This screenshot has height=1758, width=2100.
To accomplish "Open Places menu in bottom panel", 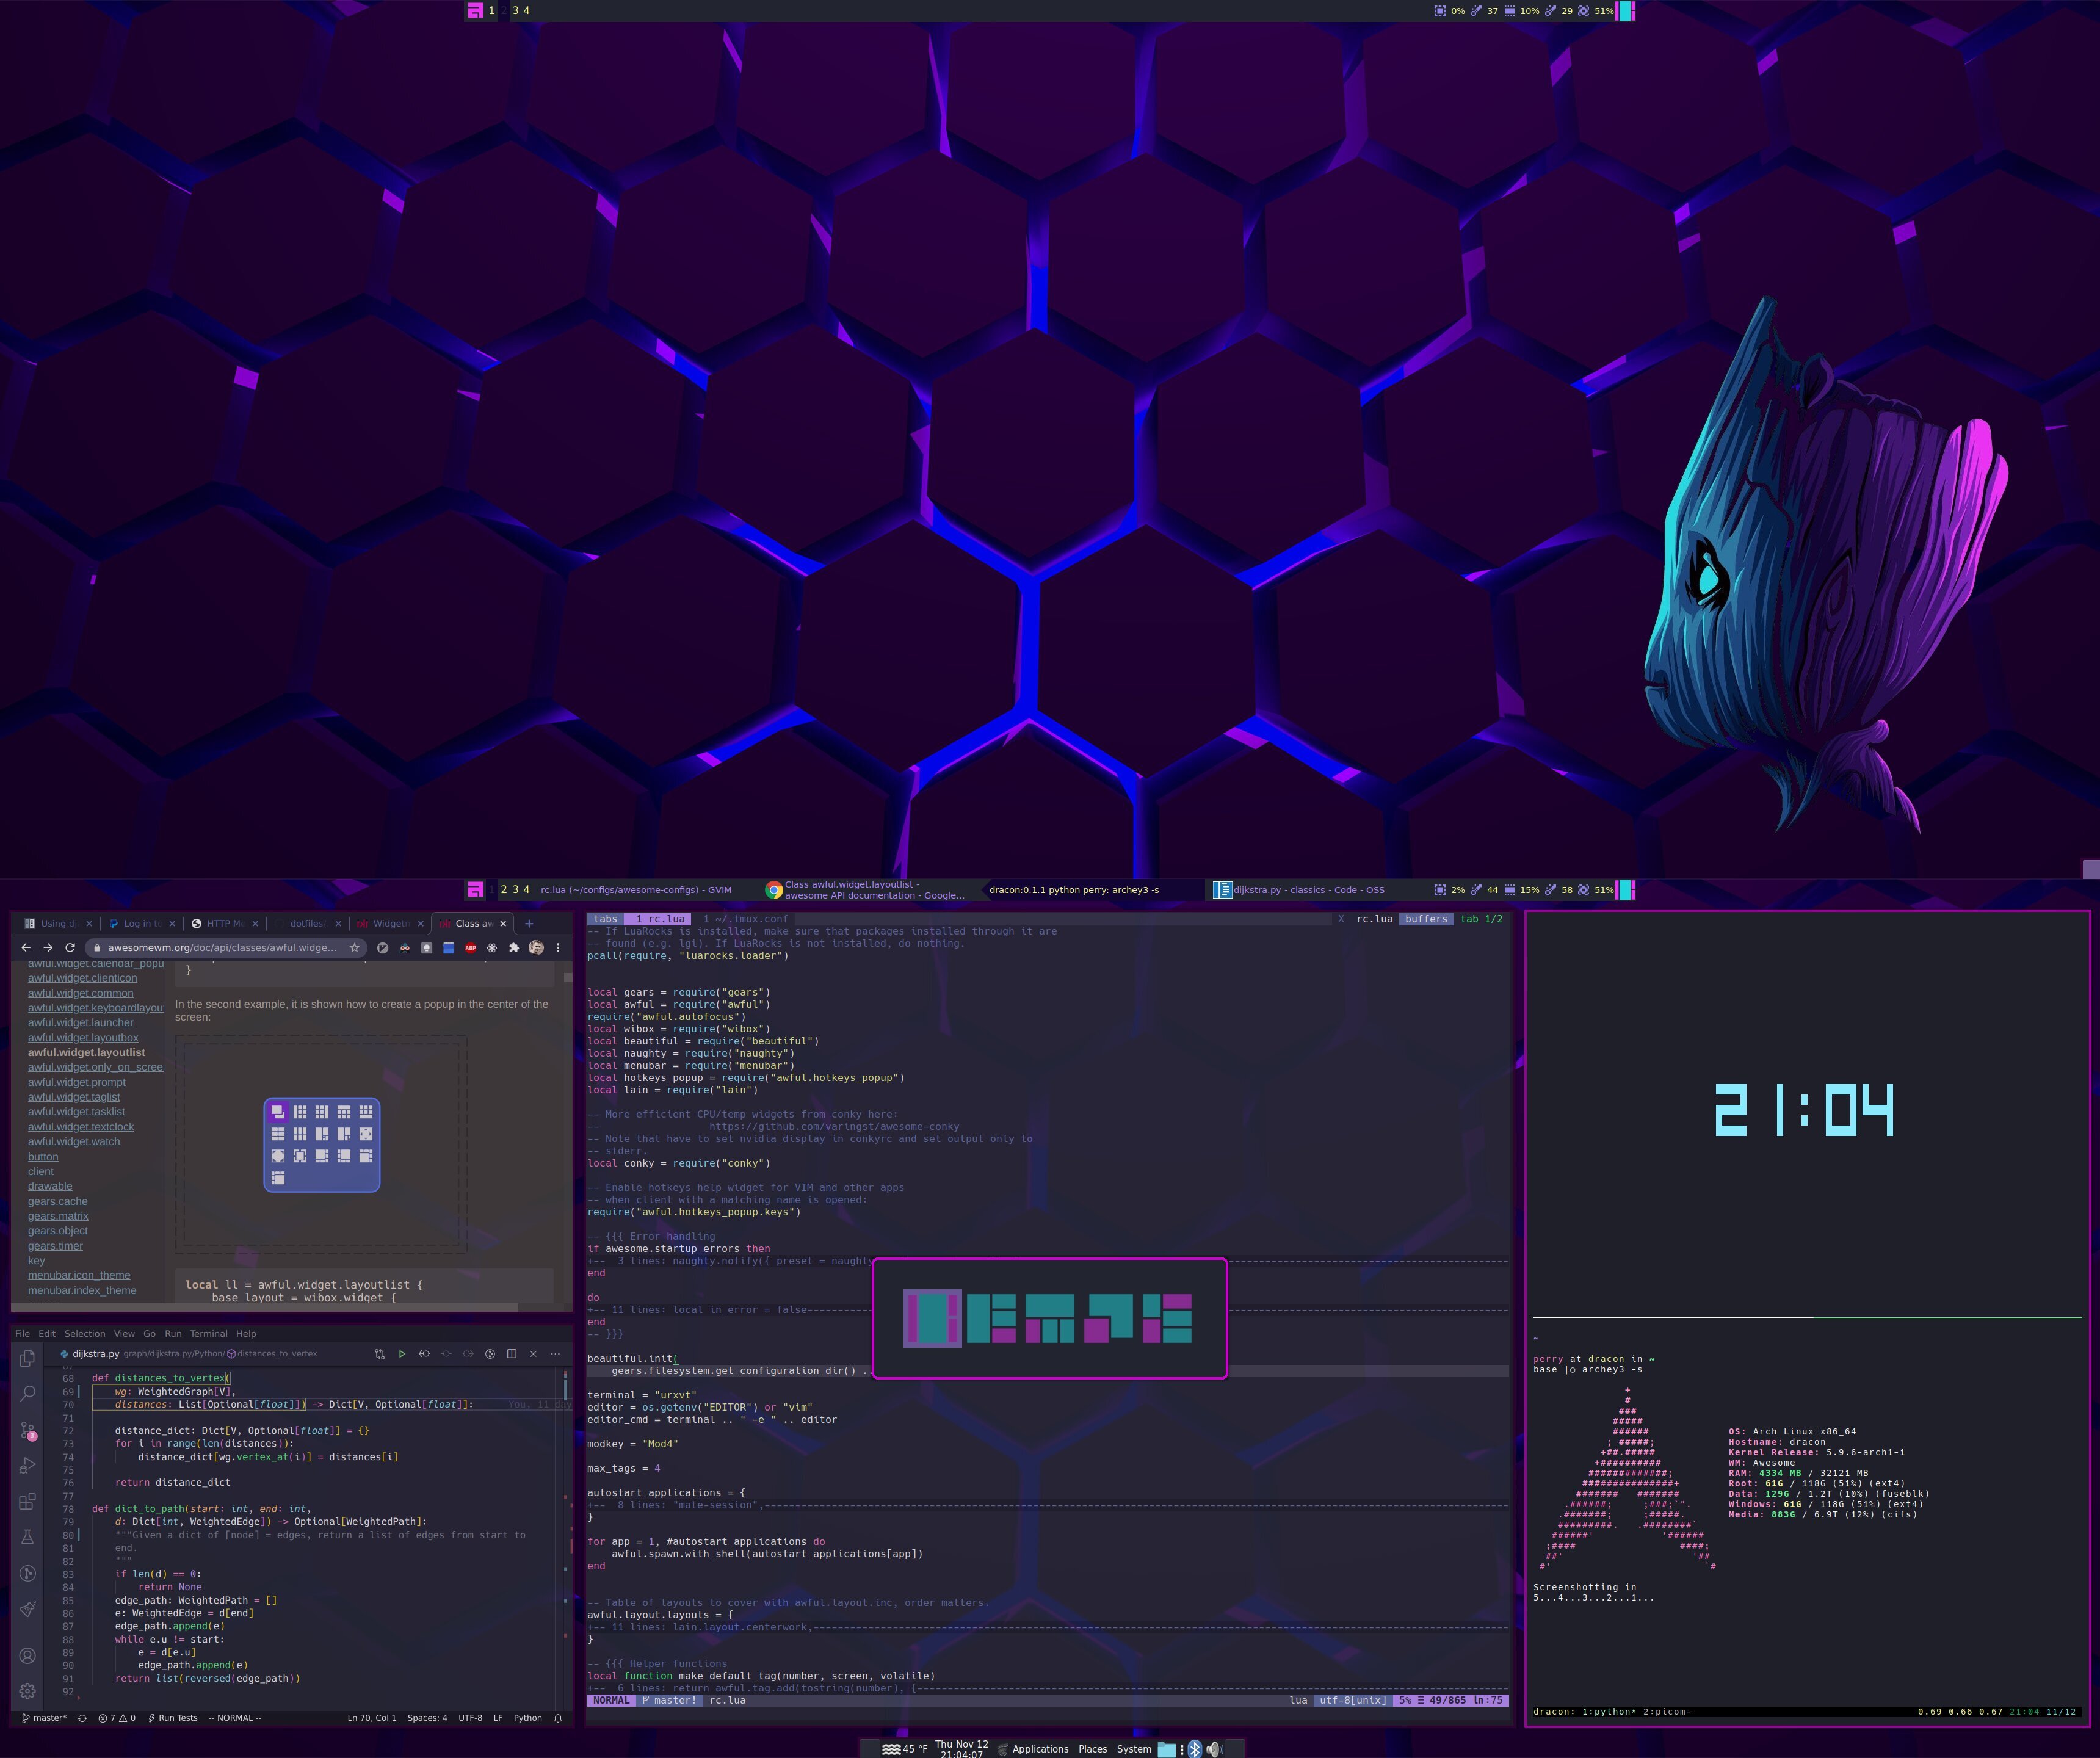I will (1093, 1749).
